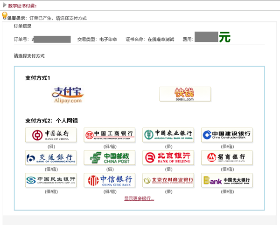Select Bank of Communications (交通银行)

tap(51, 157)
